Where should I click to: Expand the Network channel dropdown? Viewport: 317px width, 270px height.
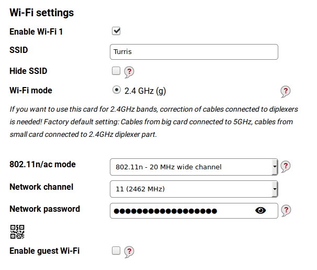click(x=194, y=189)
